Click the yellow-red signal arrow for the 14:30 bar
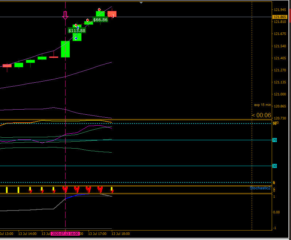 click(30, 190)
